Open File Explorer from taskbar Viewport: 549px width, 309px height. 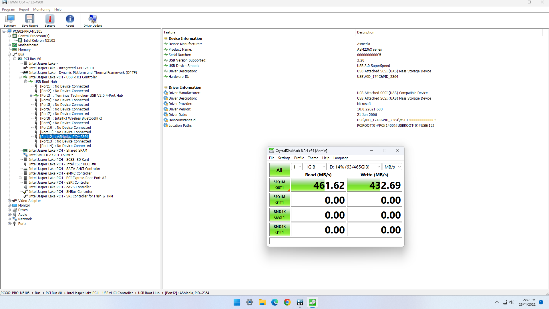pos(262,302)
